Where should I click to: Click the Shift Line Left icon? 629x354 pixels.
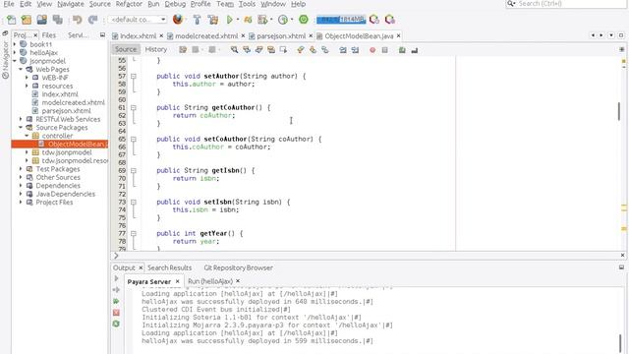point(343,50)
